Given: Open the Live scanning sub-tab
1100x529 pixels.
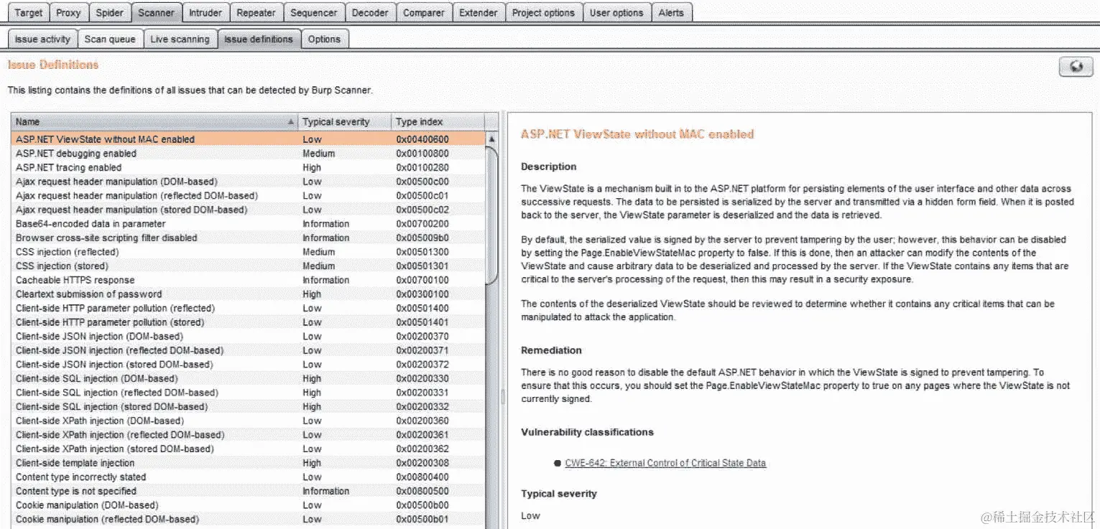Looking at the screenshot, I should (180, 39).
